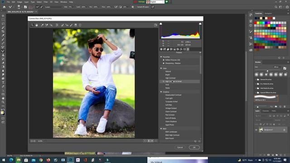Switch to the Channels tab
Viewport: 290px width, 163px height.
[266, 111]
